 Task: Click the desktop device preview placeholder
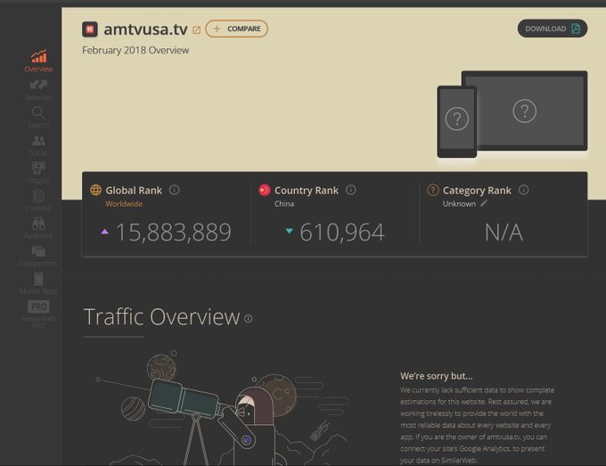pyautogui.click(x=524, y=111)
